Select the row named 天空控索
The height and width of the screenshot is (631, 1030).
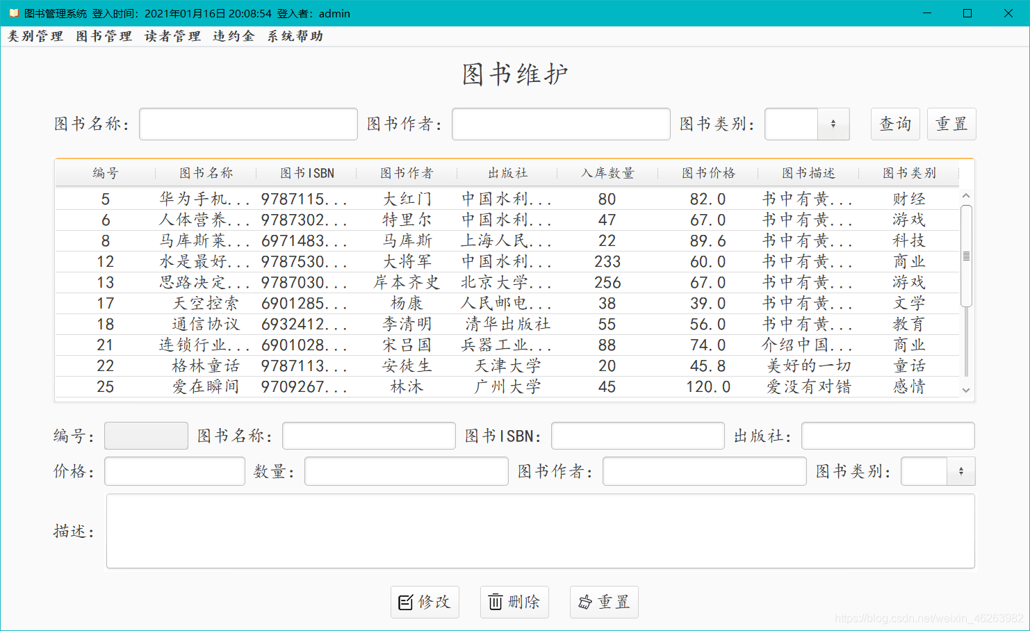tap(507, 304)
